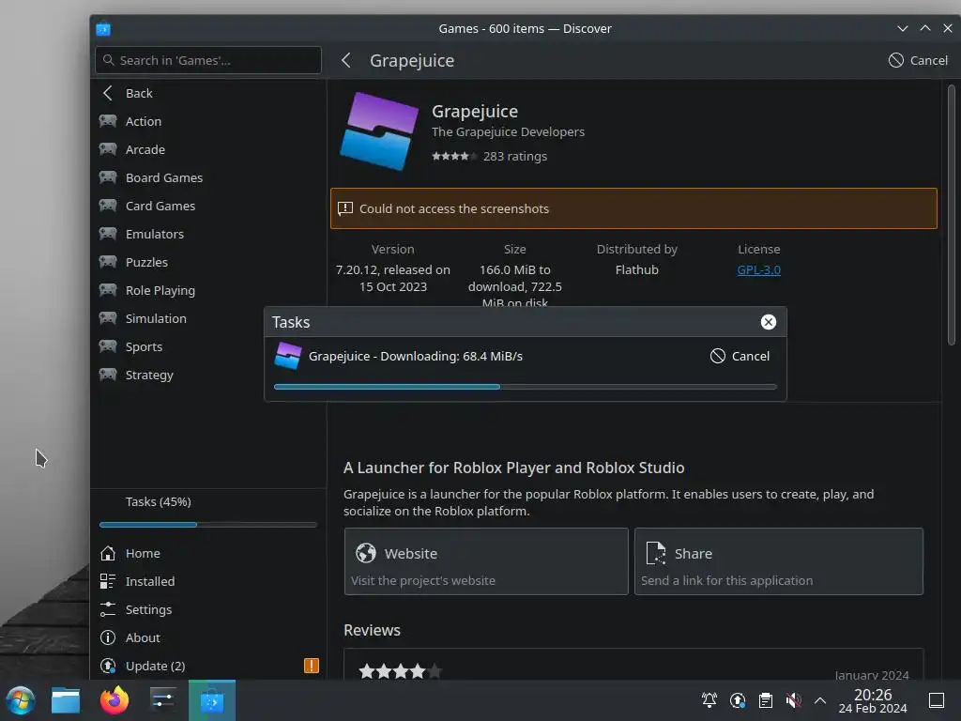Close the Tasks popup
Image resolution: width=961 pixels, height=721 pixels.
tap(768, 322)
